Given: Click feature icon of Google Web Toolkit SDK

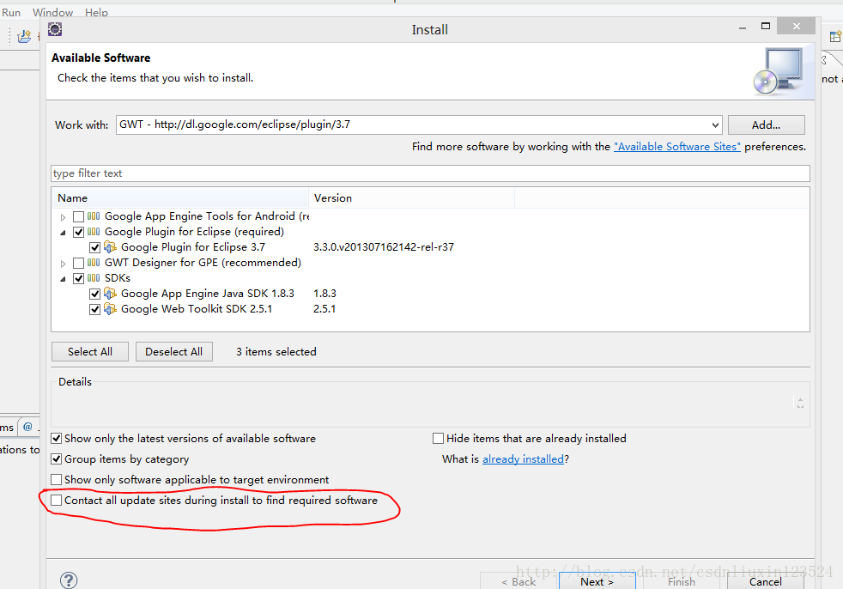Looking at the screenshot, I should click(110, 309).
